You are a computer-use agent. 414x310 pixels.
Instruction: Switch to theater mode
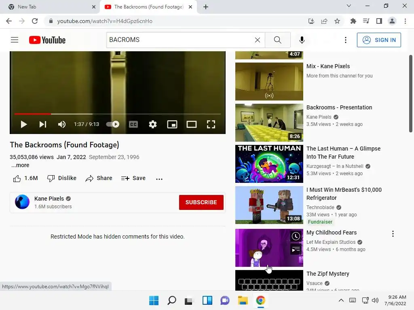(x=191, y=124)
